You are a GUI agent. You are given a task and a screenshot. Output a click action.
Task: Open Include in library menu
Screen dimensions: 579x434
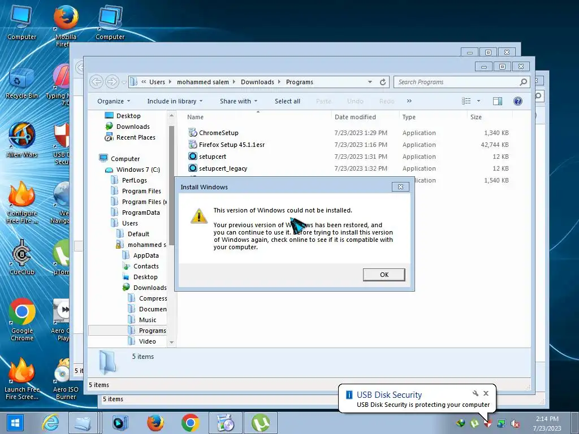pos(175,101)
